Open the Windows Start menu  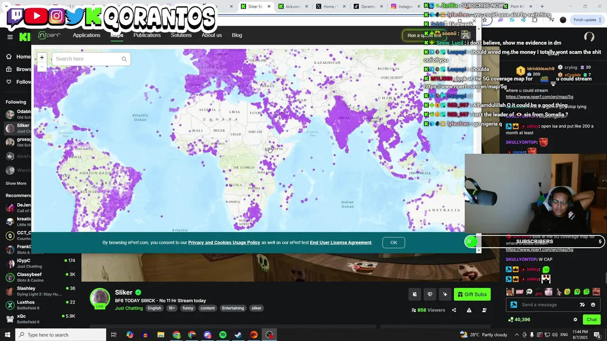[x=8, y=335]
